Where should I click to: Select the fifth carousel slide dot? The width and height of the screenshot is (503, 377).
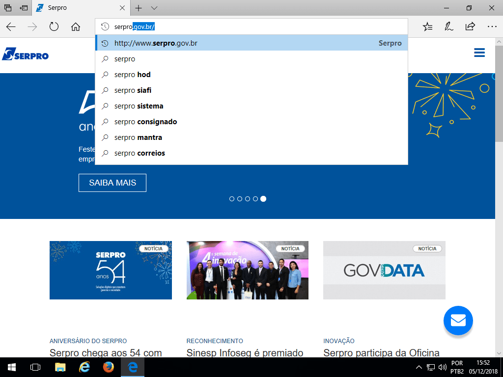[263, 199]
